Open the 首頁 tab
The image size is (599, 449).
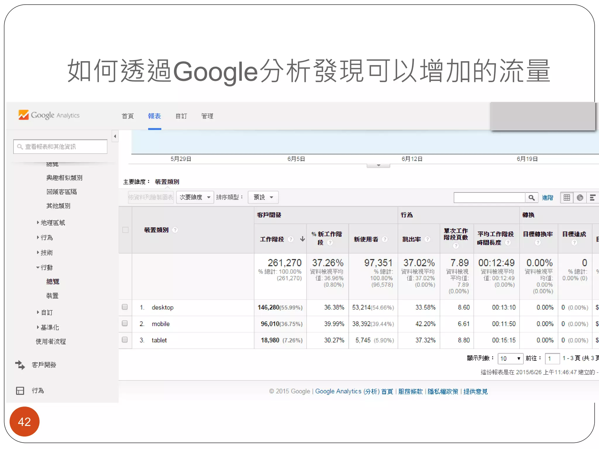coord(128,116)
